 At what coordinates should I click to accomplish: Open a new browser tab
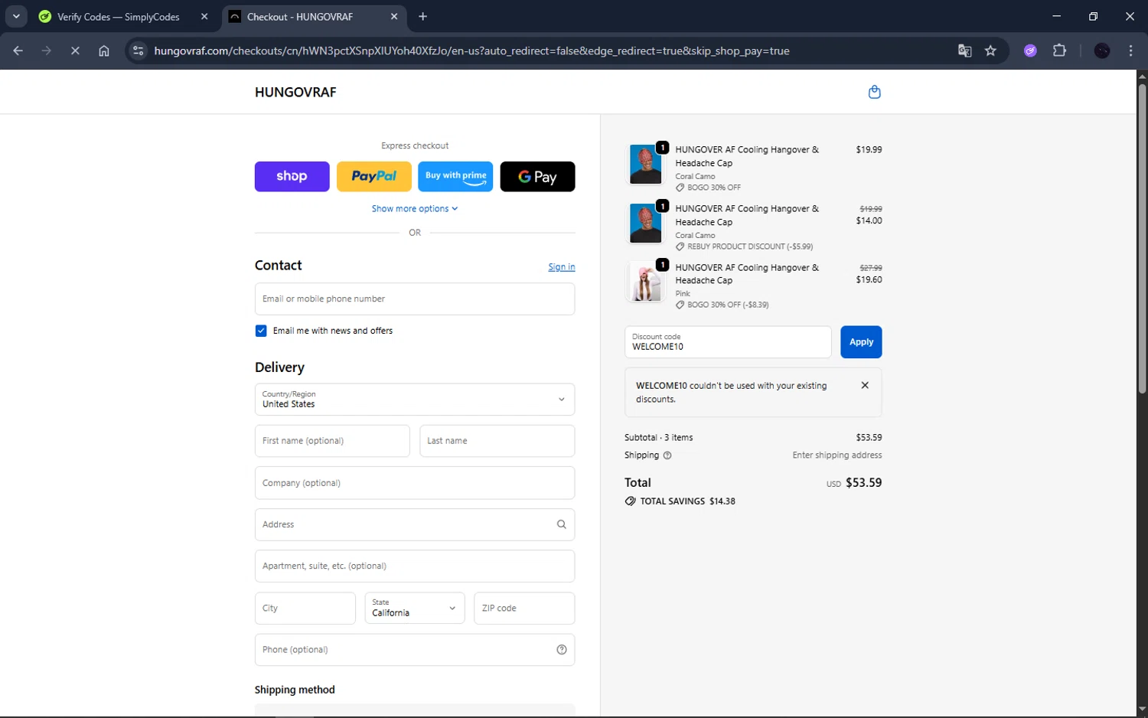tap(422, 16)
